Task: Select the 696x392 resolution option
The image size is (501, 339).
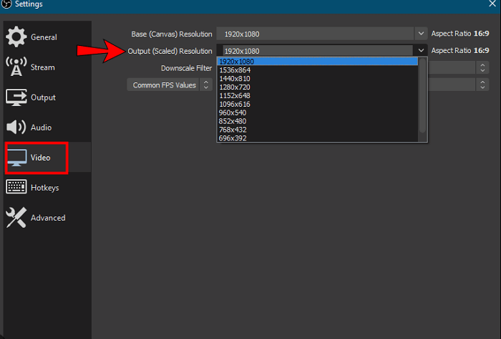Action: pos(235,138)
